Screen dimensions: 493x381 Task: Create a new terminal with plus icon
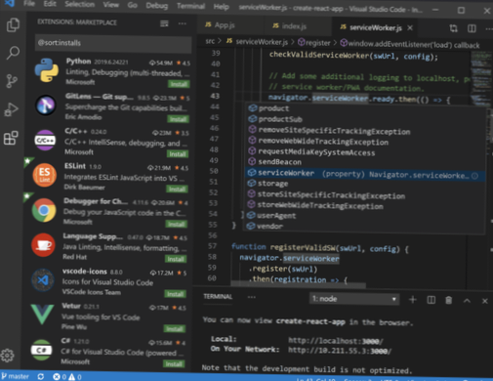tap(413, 300)
